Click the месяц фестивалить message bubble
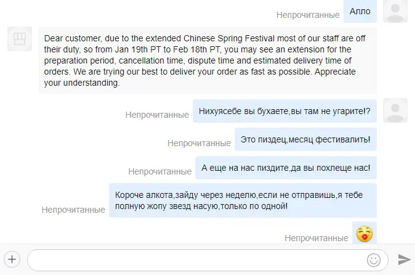This screenshot has height=275, width=415. click(305, 139)
